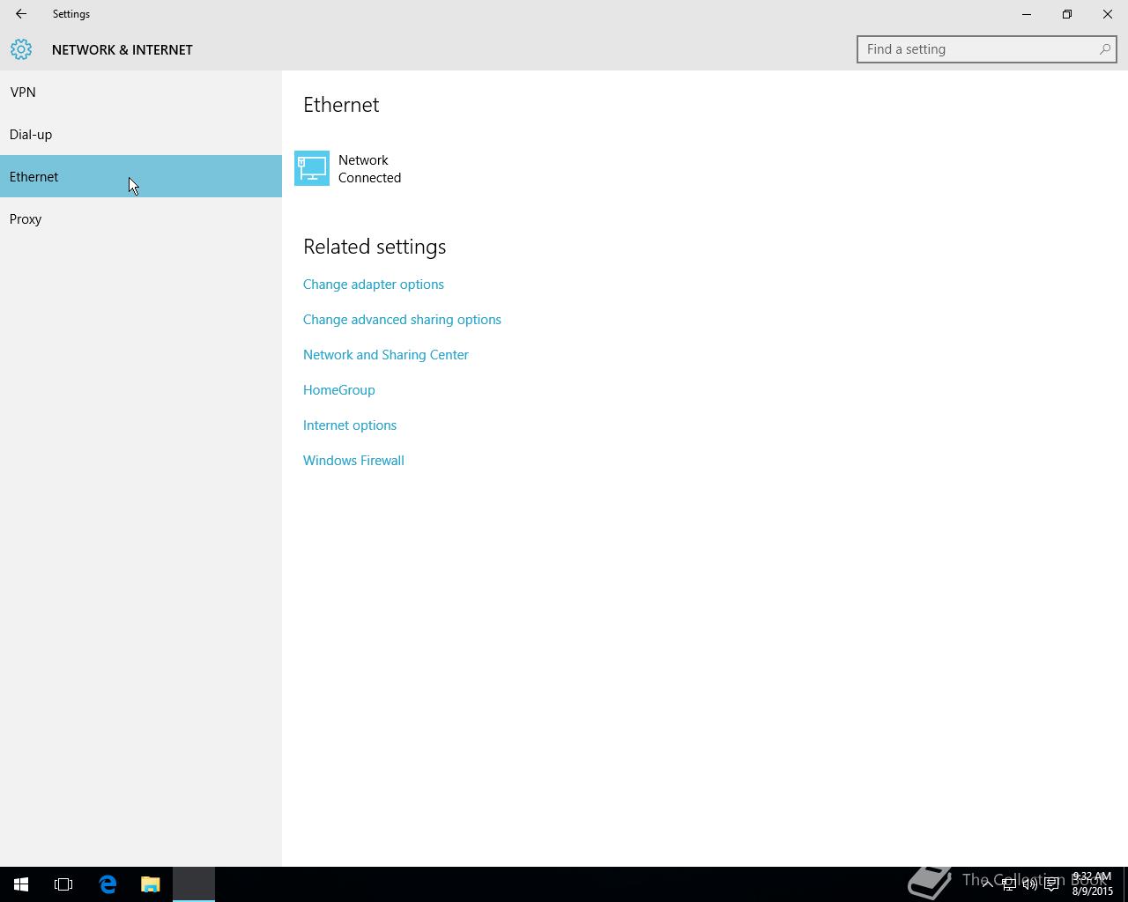Screen dimensions: 1128x902
Task: Show hidden system tray icons
Action: 987,884
